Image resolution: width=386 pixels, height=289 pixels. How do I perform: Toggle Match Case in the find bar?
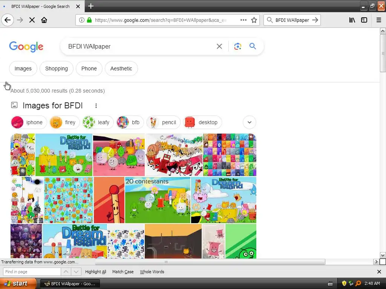(123, 272)
